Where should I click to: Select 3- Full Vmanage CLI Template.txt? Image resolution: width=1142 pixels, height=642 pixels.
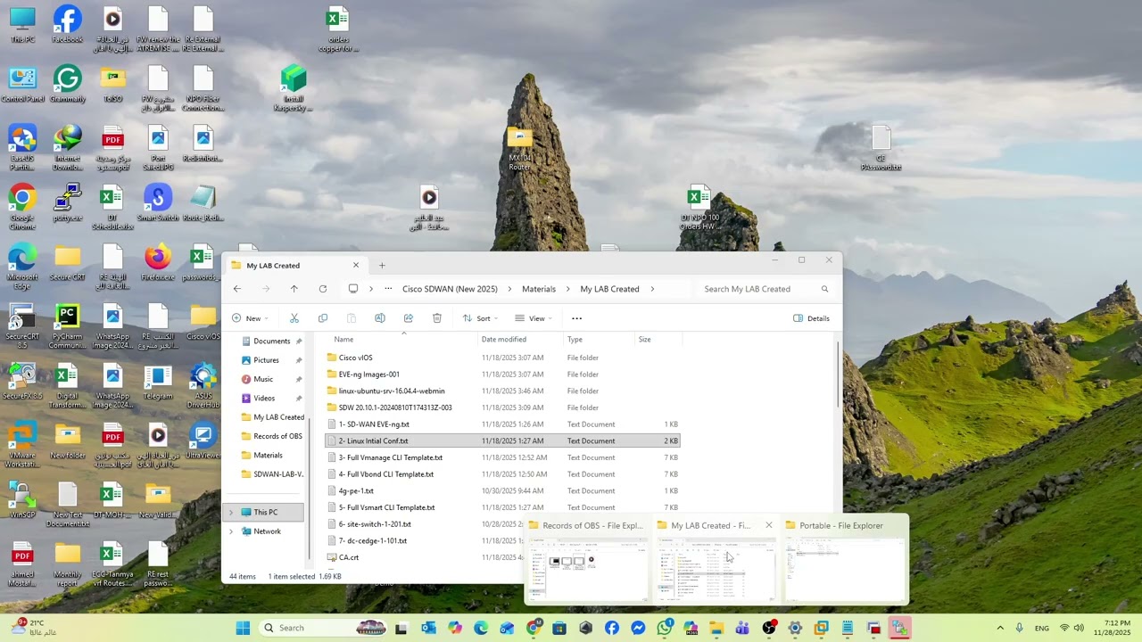502,457
